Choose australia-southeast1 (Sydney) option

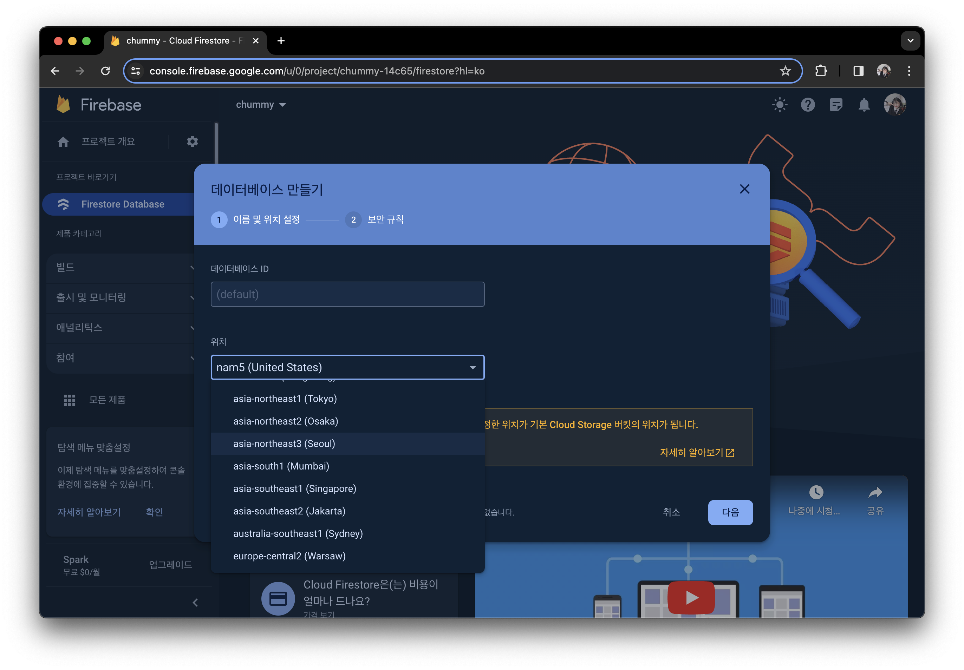point(348,533)
